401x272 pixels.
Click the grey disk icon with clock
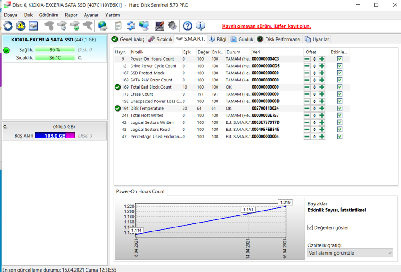coord(62,26)
